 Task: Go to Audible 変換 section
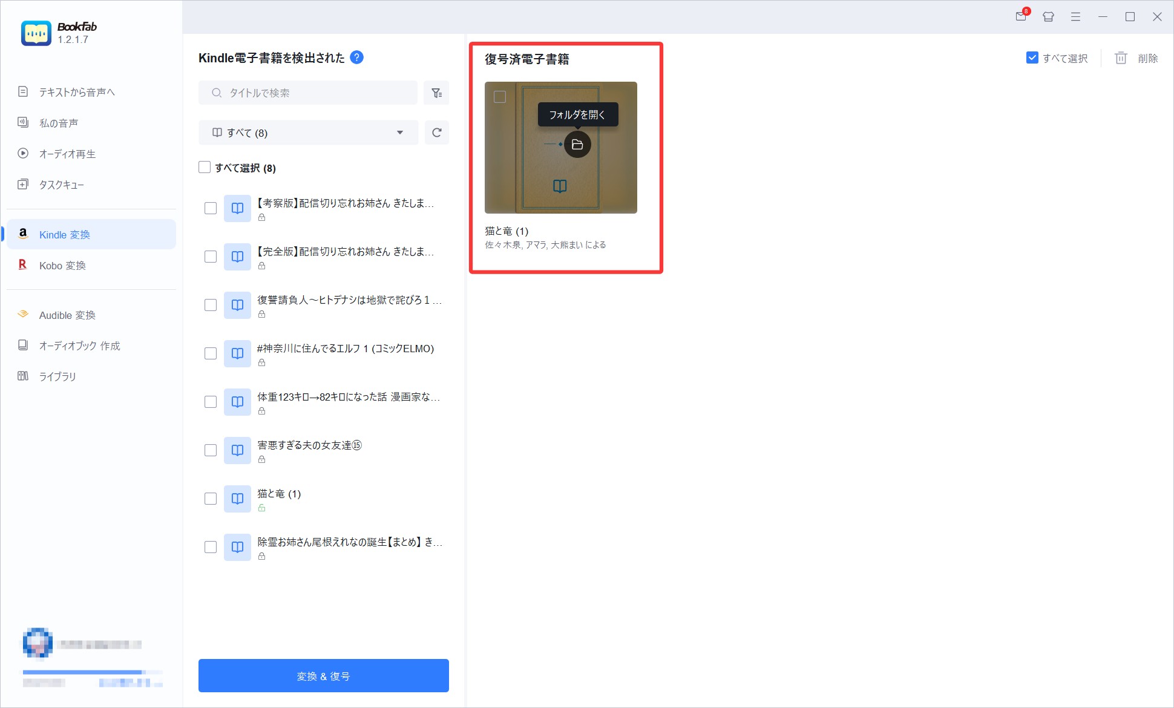pos(67,315)
